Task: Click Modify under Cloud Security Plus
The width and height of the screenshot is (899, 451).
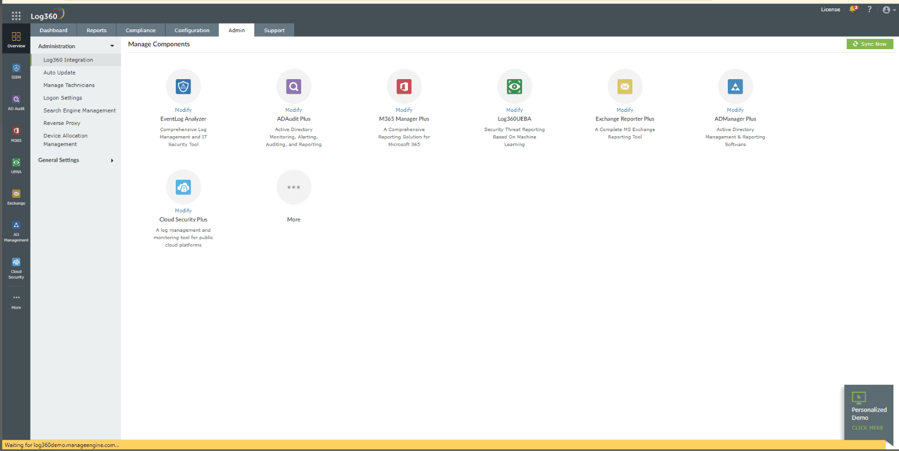Action: pyautogui.click(x=184, y=211)
